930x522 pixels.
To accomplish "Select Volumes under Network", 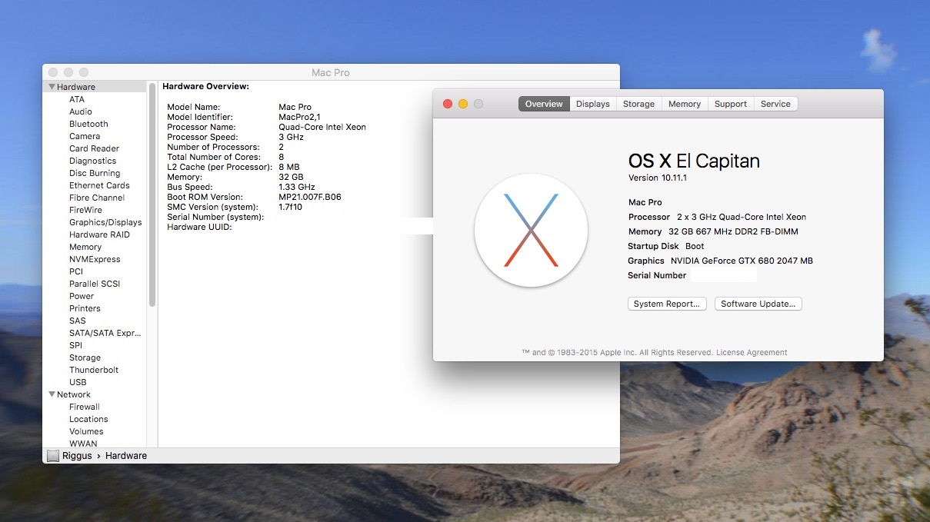I will coord(86,431).
